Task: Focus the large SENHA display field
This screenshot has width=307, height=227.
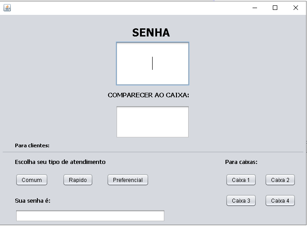Action: (x=153, y=64)
